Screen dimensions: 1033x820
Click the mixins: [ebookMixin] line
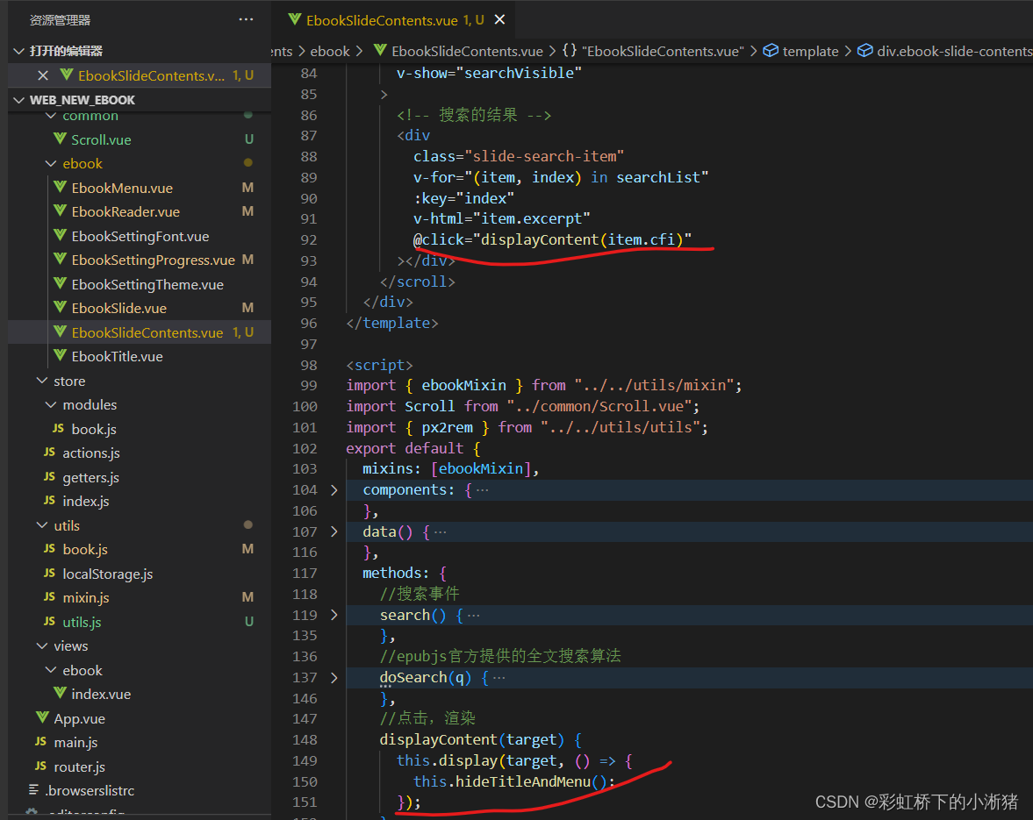(x=450, y=468)
